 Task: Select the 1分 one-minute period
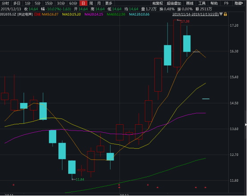[x=28, y=3]
